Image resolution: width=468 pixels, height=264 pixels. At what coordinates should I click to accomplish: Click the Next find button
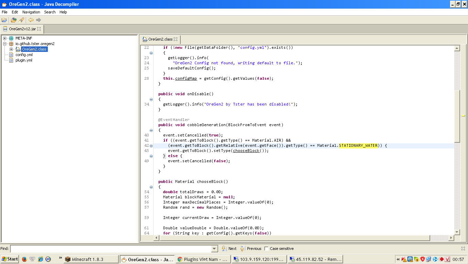pos(229,249)
